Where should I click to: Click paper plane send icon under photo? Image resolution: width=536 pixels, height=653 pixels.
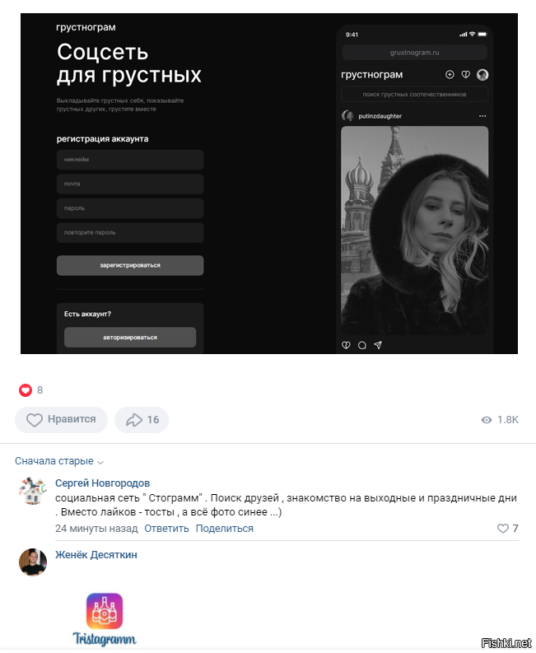click(x=378, y=345)
